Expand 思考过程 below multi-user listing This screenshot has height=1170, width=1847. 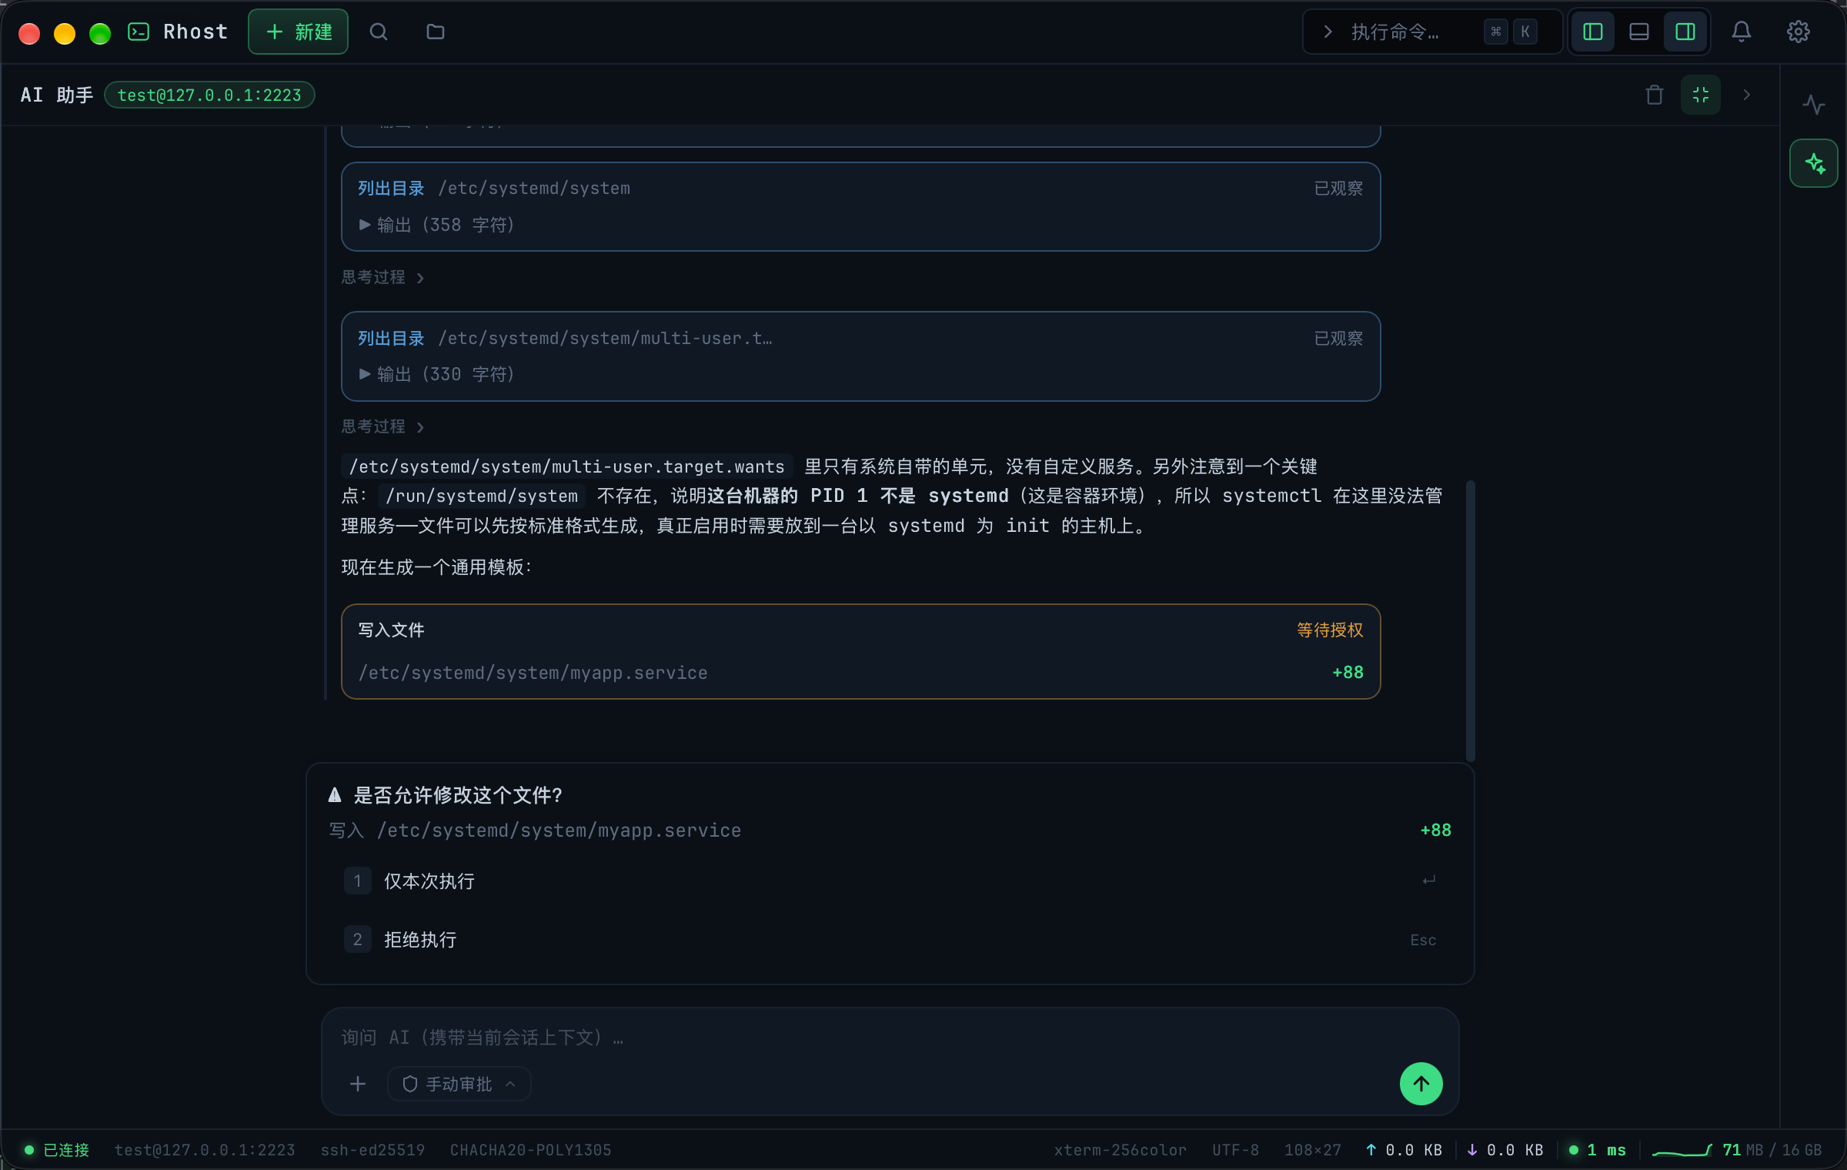[383, 426]
